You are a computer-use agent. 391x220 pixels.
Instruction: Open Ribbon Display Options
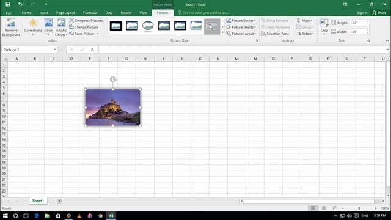point(345,4)
